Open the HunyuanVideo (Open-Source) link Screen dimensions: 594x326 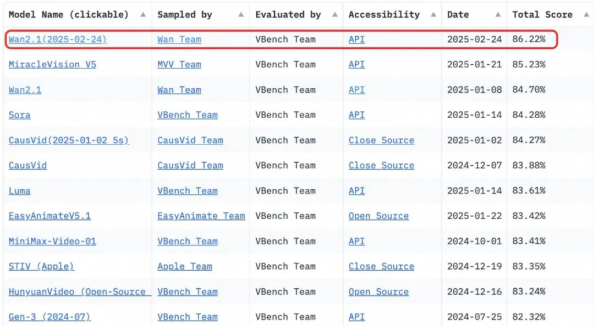[80, 292]
